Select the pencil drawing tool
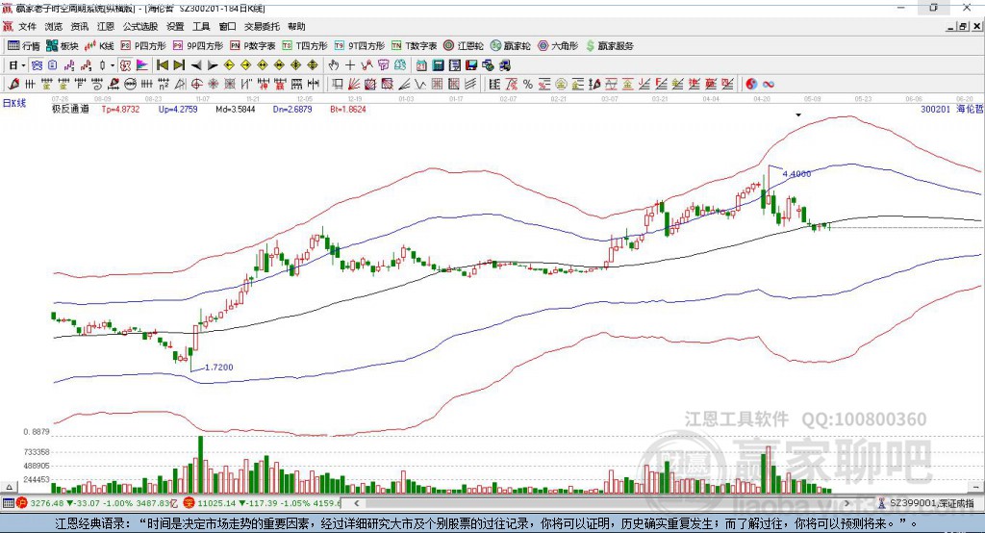Image resolution: width=985 pixels, height=533 pixels. point(13,85)
